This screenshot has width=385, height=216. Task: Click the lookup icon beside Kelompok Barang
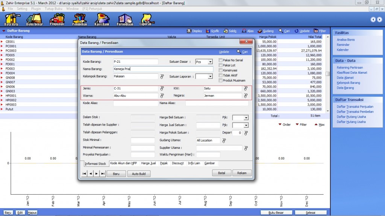162,77
